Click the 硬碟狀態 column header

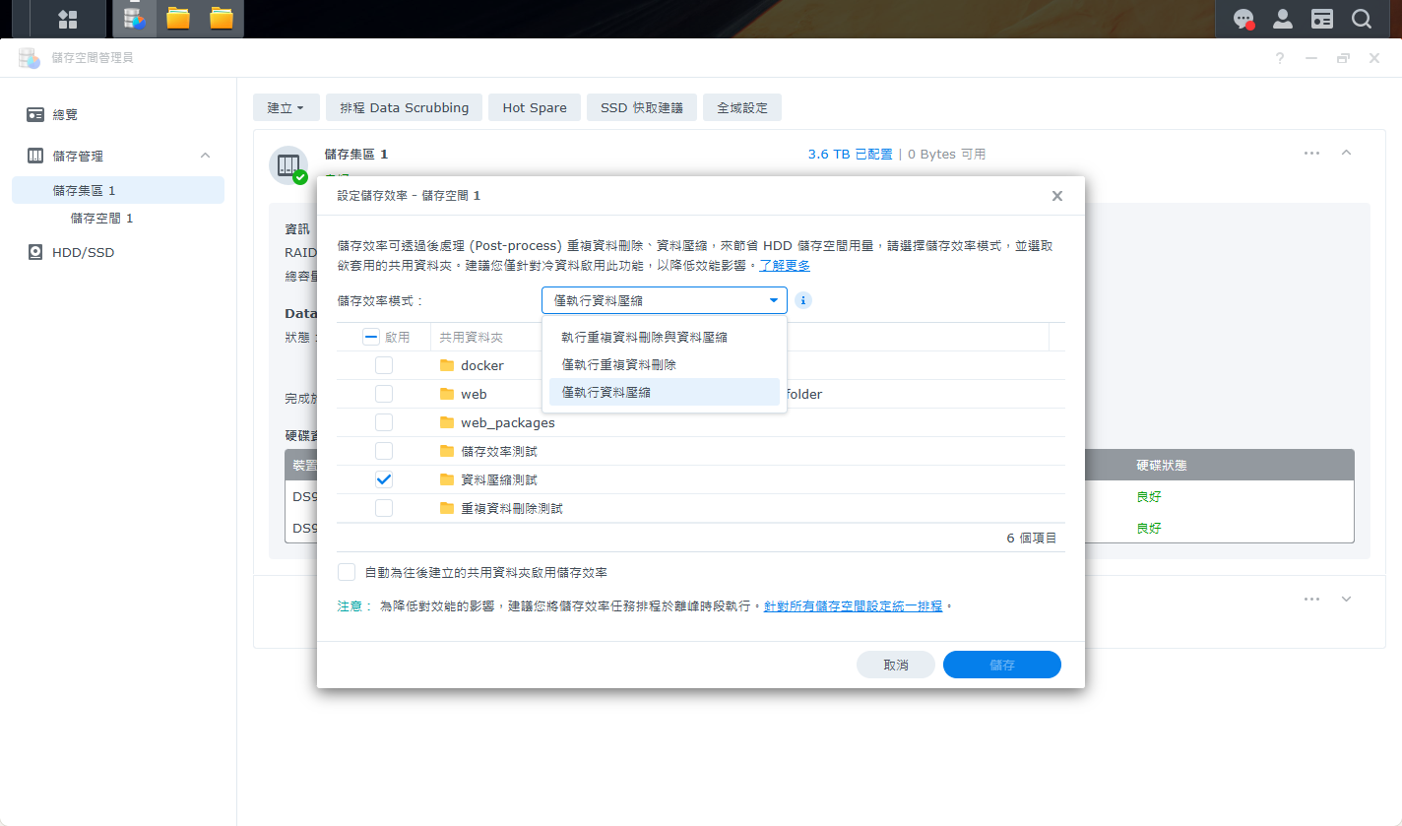tap(1162, 465)
